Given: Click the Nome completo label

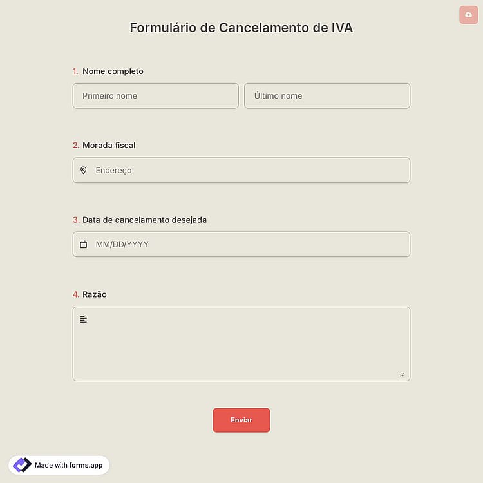Looking at the screenshot, I should click(x=113, y=71).
